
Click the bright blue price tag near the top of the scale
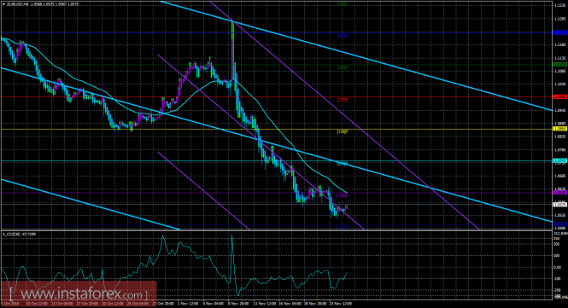[x=560, y=32]
